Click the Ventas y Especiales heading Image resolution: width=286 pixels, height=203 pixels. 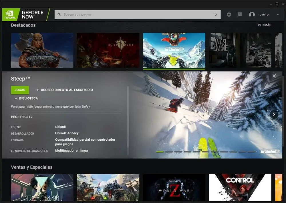pyautogui.click(x=32, y=167)
